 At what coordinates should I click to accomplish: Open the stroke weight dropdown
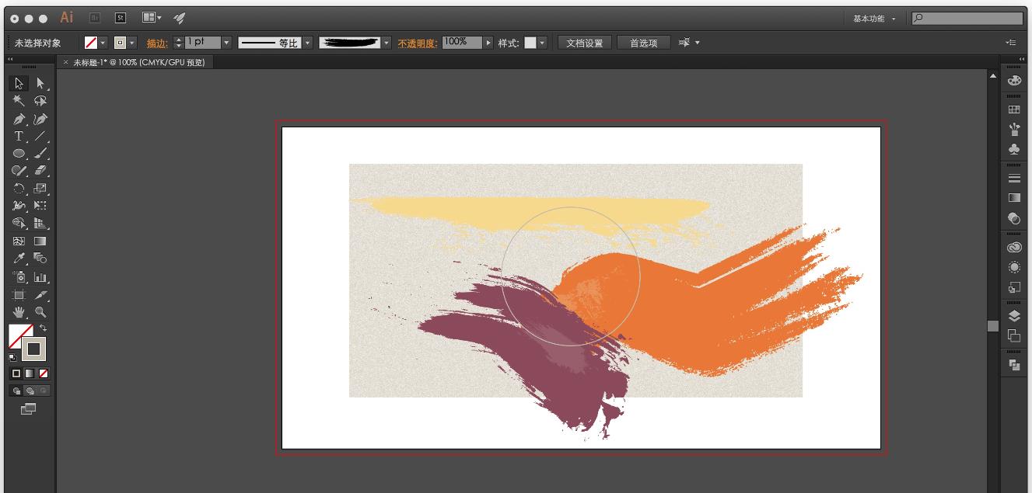(x=225, y=42)
